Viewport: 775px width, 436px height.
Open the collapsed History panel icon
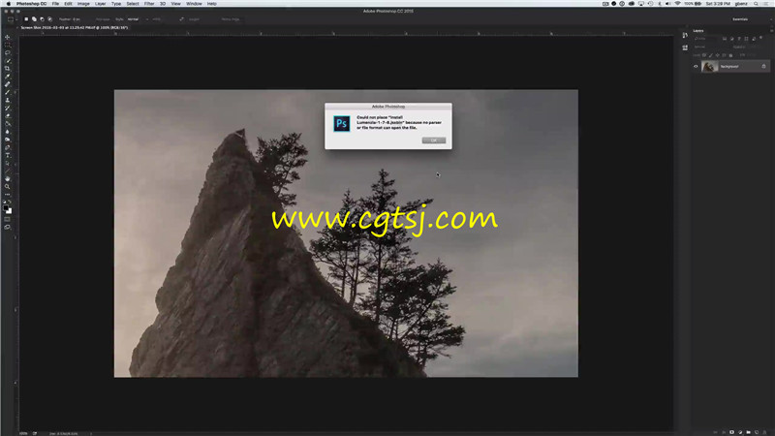tap(685, 35)
